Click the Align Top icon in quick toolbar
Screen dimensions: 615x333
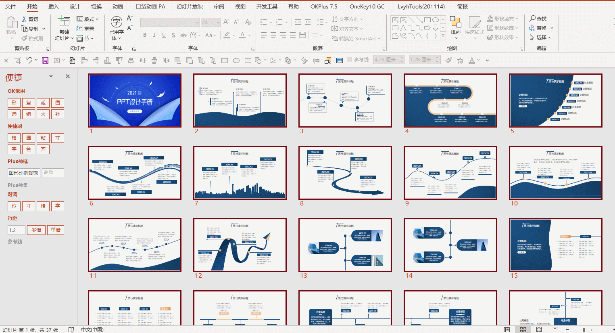[x=119, y=61]
